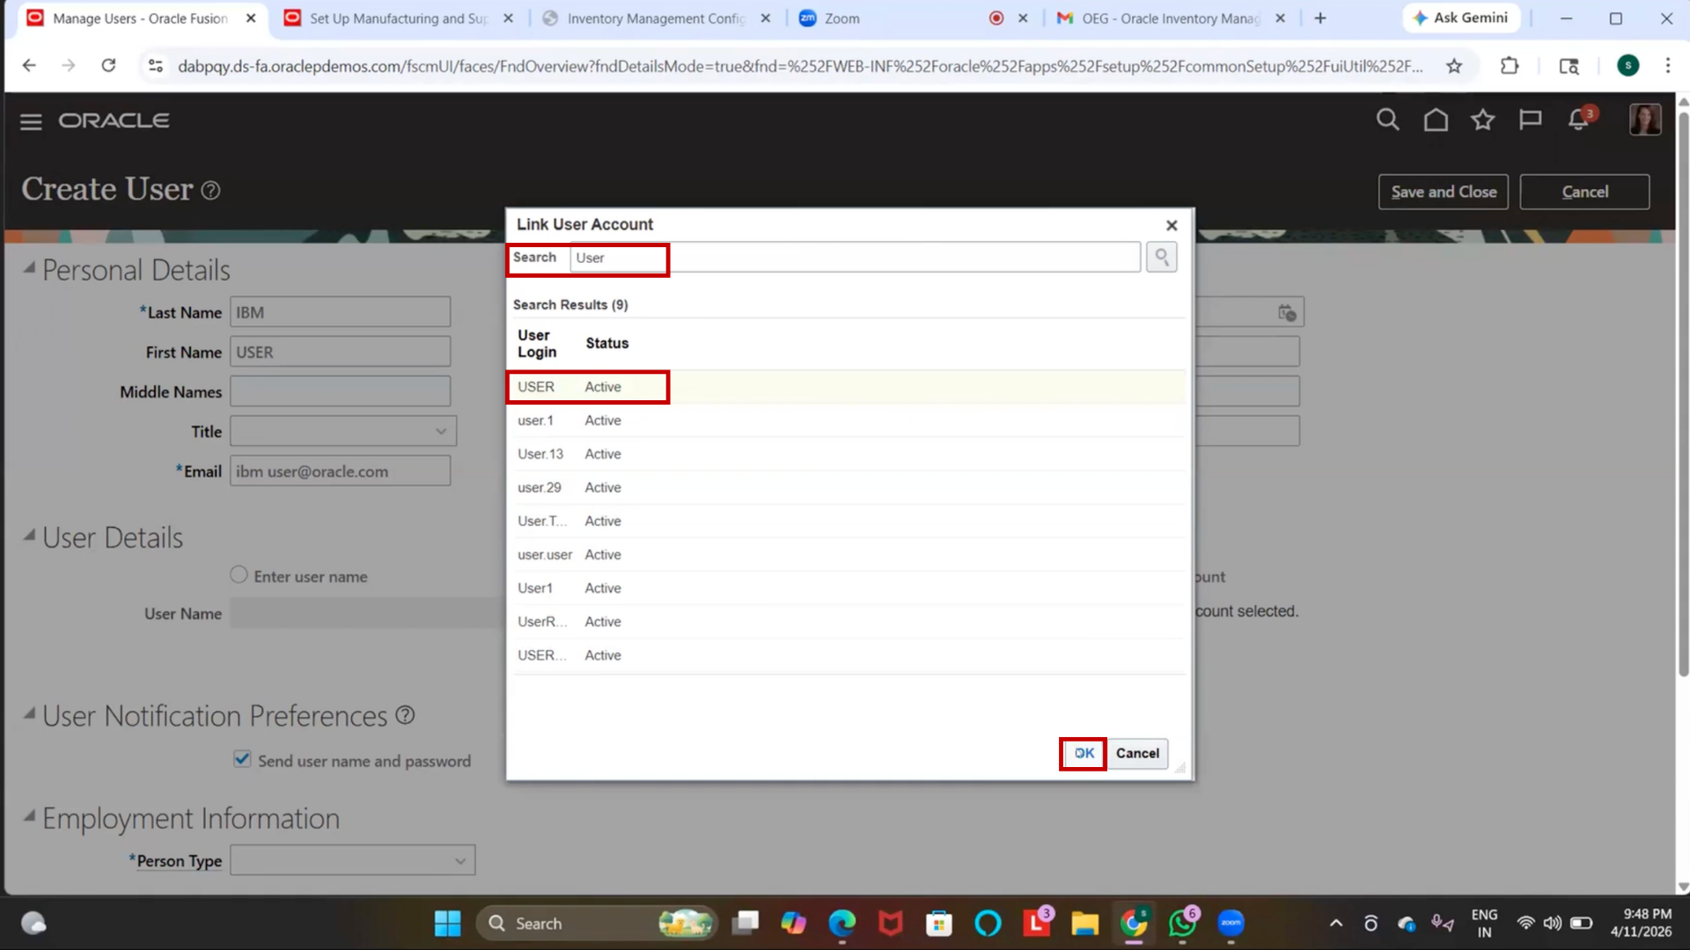Close the Link User Account dialog
The width and height of the screenshot is (1690, 950).
[x=1172, y=225]
